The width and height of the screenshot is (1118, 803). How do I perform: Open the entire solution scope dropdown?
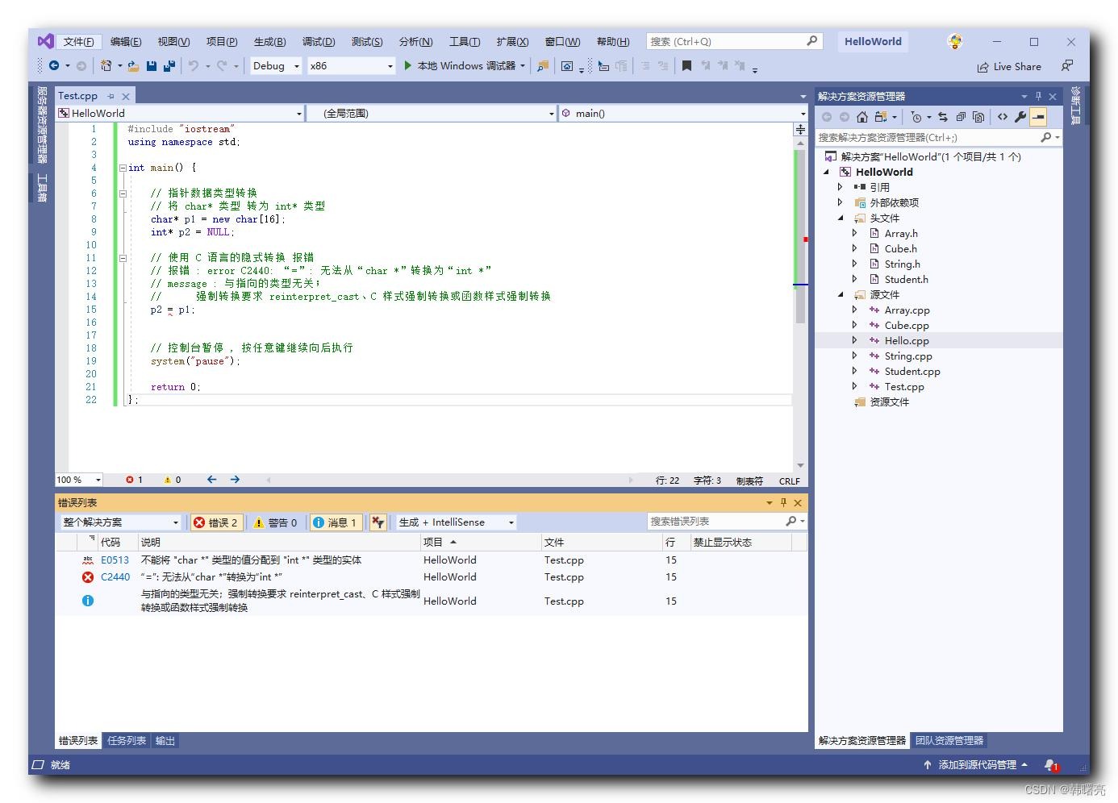[121, 522]
